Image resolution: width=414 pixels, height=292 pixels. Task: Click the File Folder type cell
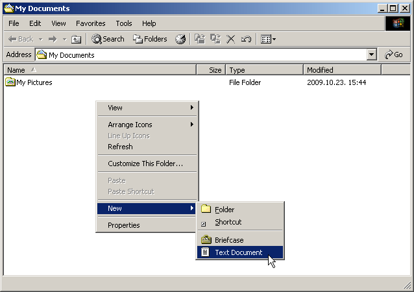(245, 82)
